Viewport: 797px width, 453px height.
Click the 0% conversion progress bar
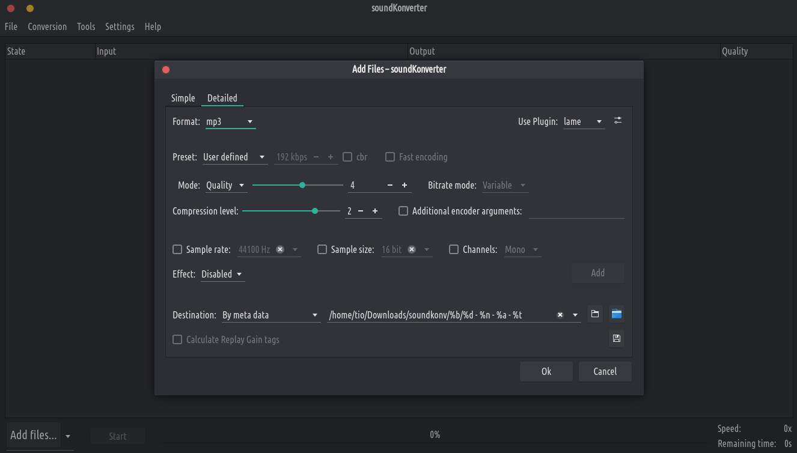(x=435, y=435)
